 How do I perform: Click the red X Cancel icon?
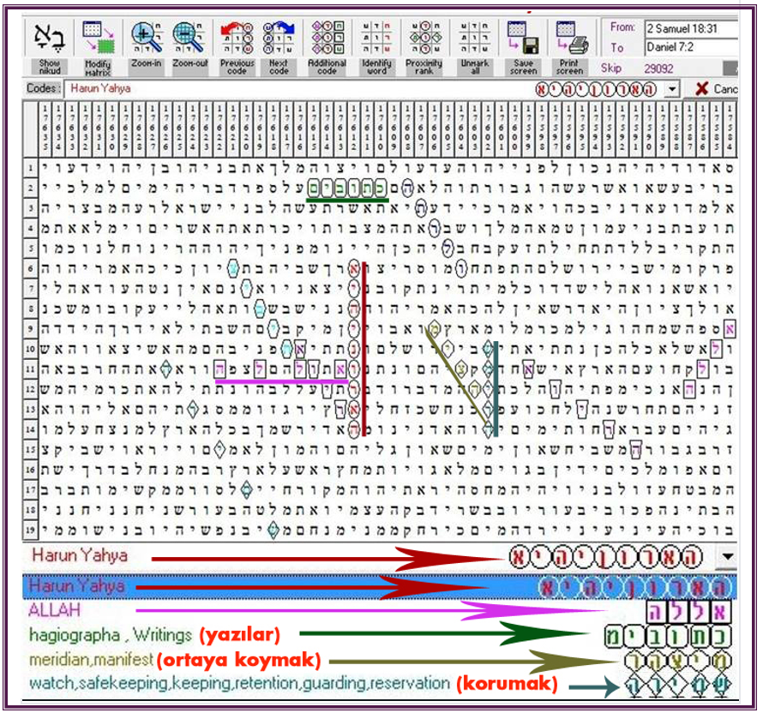701,89
